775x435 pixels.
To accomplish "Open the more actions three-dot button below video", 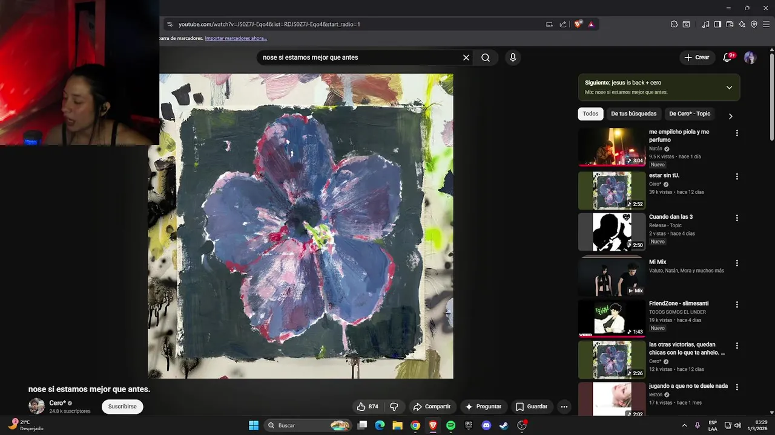I will (564, 407).
